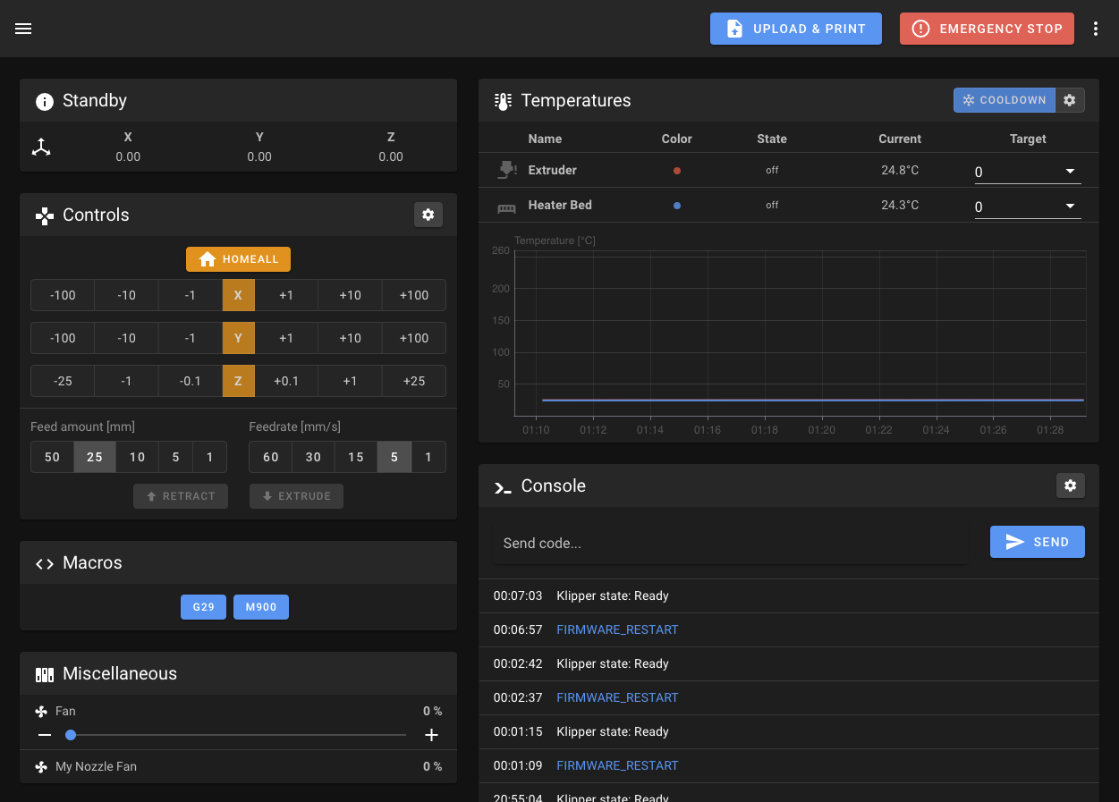Click the Extruder red color dot
The height and width of the screenshot is (802, 1119).
677,170
